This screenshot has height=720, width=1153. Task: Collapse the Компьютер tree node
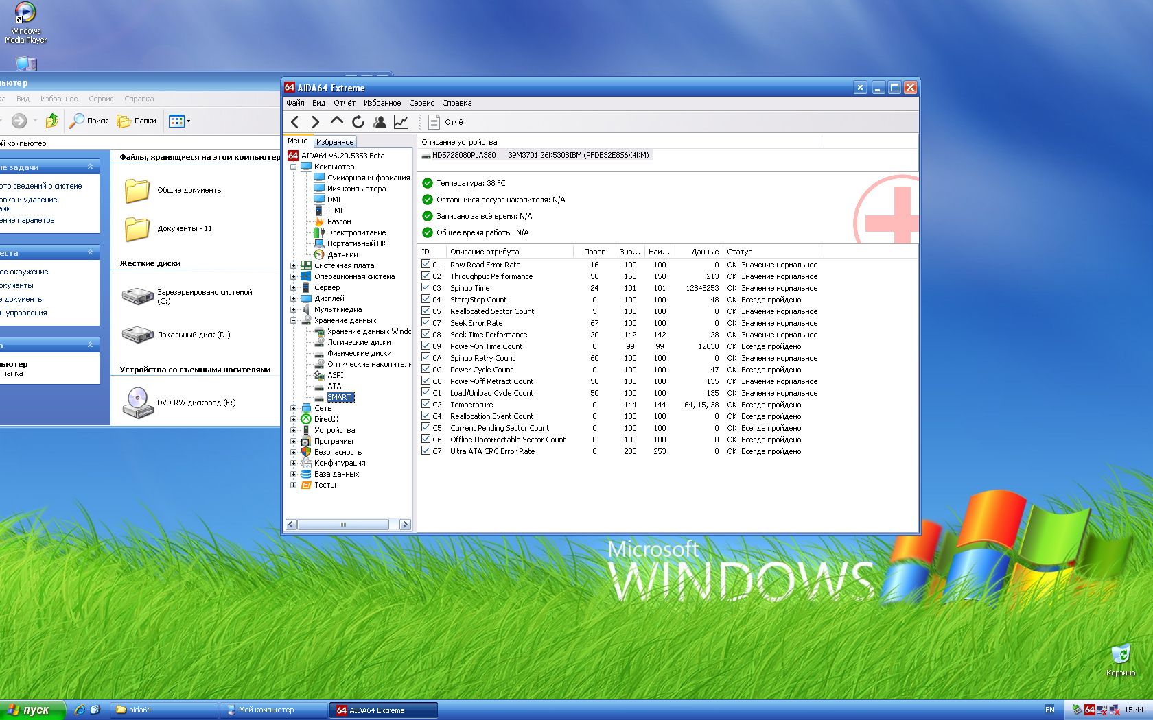pos(293,167)
